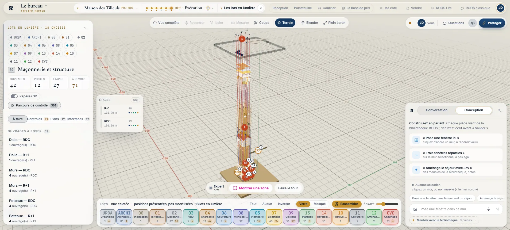Select the 07 Electricité lot card
The height and width of the screenshot is (230, 510).
click(x=274, y=217)
